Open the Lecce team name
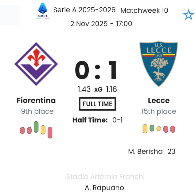 tap(159, 101)
